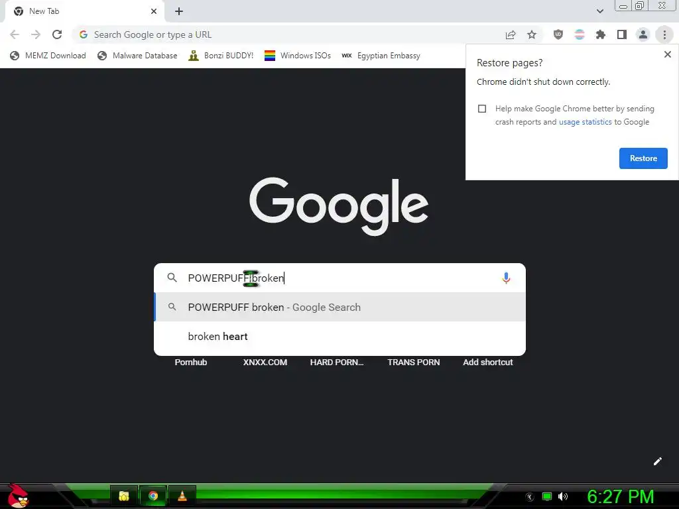Image resolution: width=679 pixels, height=509 pixels.
Task: Toggle the side panel icon
Action: pos(622,34)
